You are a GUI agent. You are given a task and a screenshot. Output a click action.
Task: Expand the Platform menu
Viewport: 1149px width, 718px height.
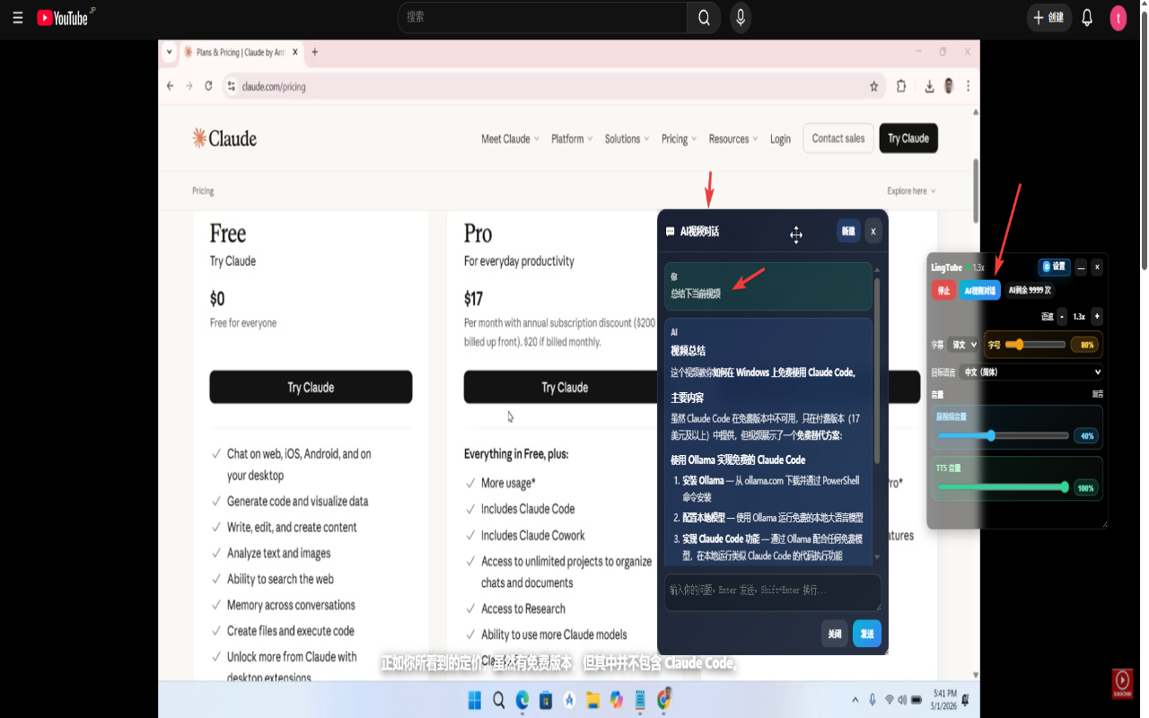click(572, 139)
